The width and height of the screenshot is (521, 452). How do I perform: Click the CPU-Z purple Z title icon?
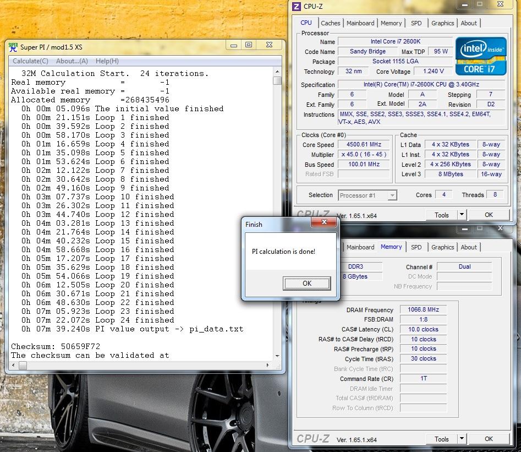pyautogui.click(x=297, y=6)
